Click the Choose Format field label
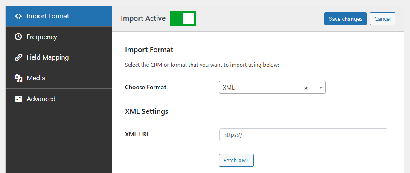The width and height of the screenshot is (410, 173). pos(145,87)
